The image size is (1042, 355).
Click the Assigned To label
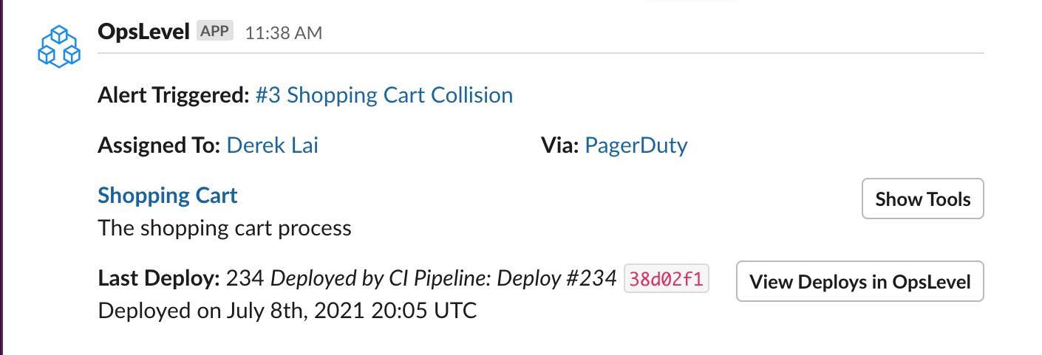coord(159,145)
